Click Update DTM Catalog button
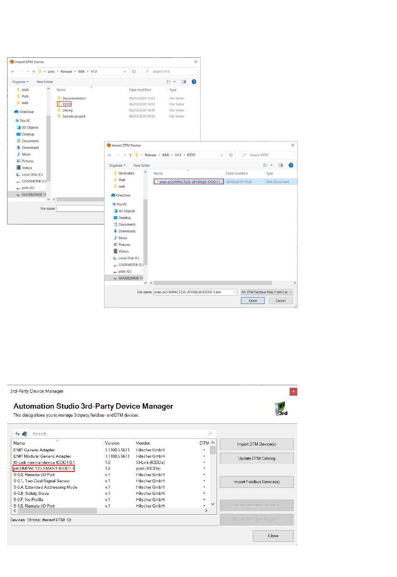Screen dimensions: 397x577 click(x=257, y=458)
